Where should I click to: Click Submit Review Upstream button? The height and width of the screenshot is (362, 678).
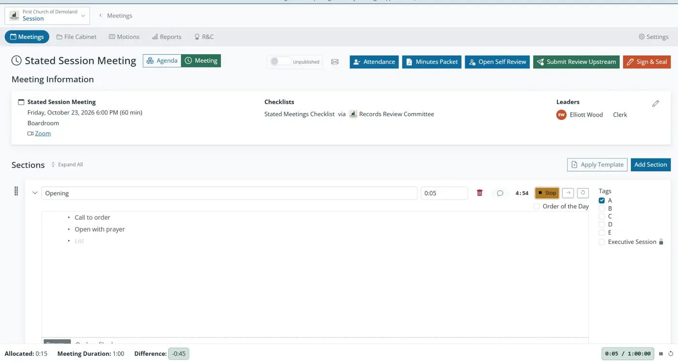click(576, 62)
